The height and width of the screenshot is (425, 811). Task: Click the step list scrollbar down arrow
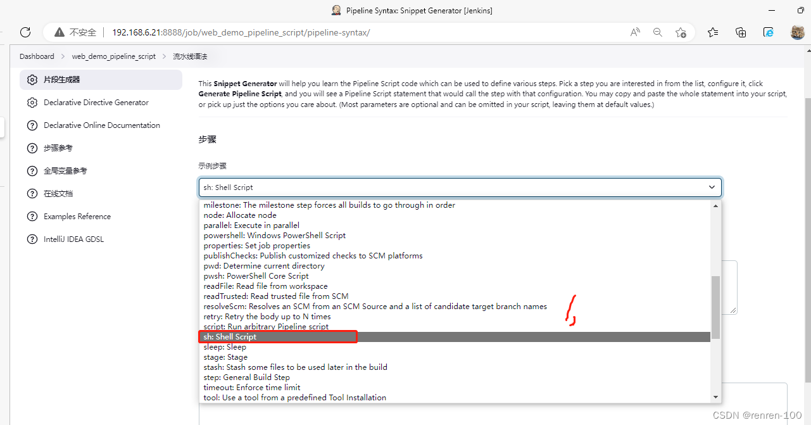(716, 397)
